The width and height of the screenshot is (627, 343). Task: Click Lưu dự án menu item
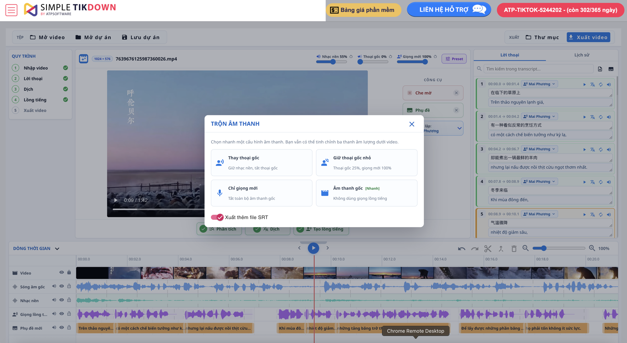(x=141, y=37)
